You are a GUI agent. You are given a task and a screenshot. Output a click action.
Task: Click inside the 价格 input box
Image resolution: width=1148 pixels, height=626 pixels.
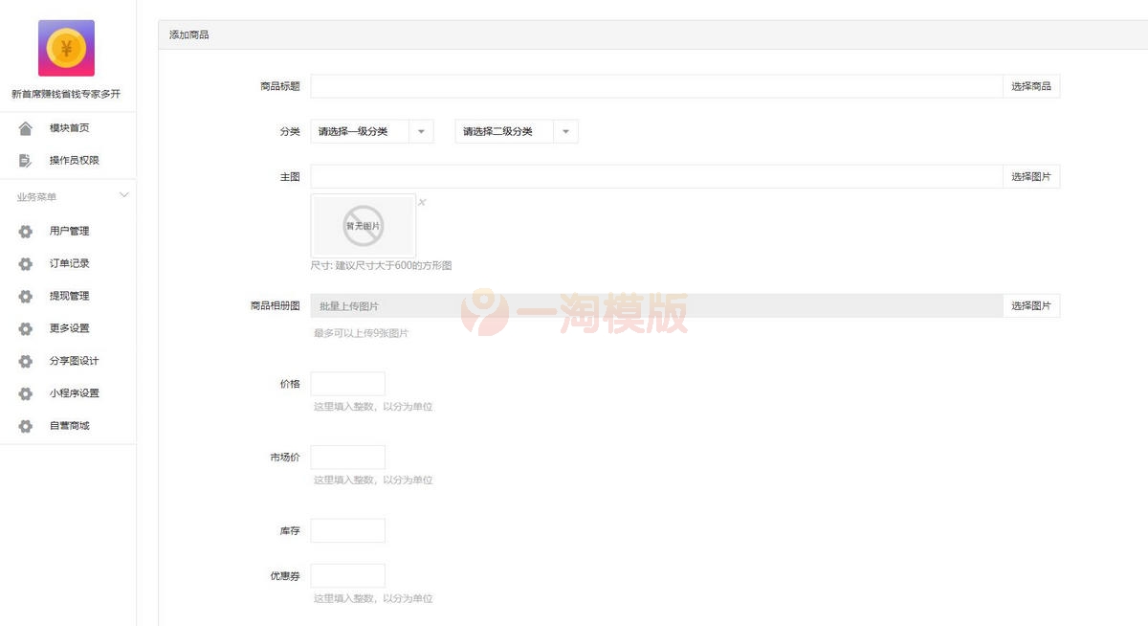347,383
